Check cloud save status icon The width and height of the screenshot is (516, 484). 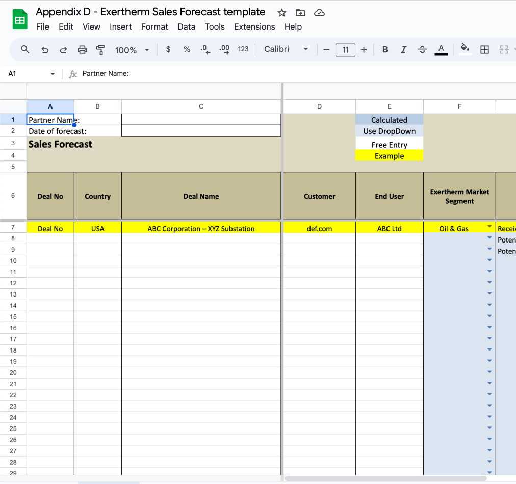tap(319, 13)
